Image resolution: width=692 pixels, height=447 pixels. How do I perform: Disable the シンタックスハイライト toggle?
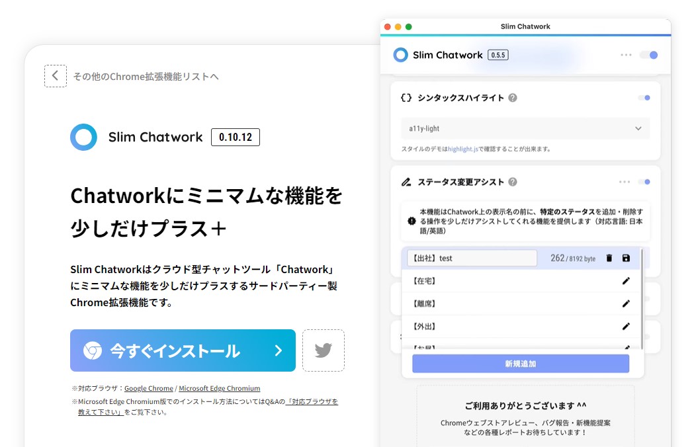pos(644,97)
